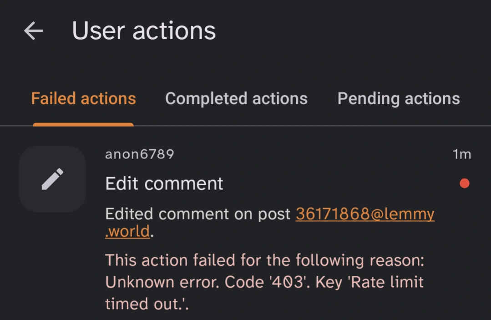This screenshot has width=491, height=320.
Task: Click the red failed status dot
Action: [464, 183]
